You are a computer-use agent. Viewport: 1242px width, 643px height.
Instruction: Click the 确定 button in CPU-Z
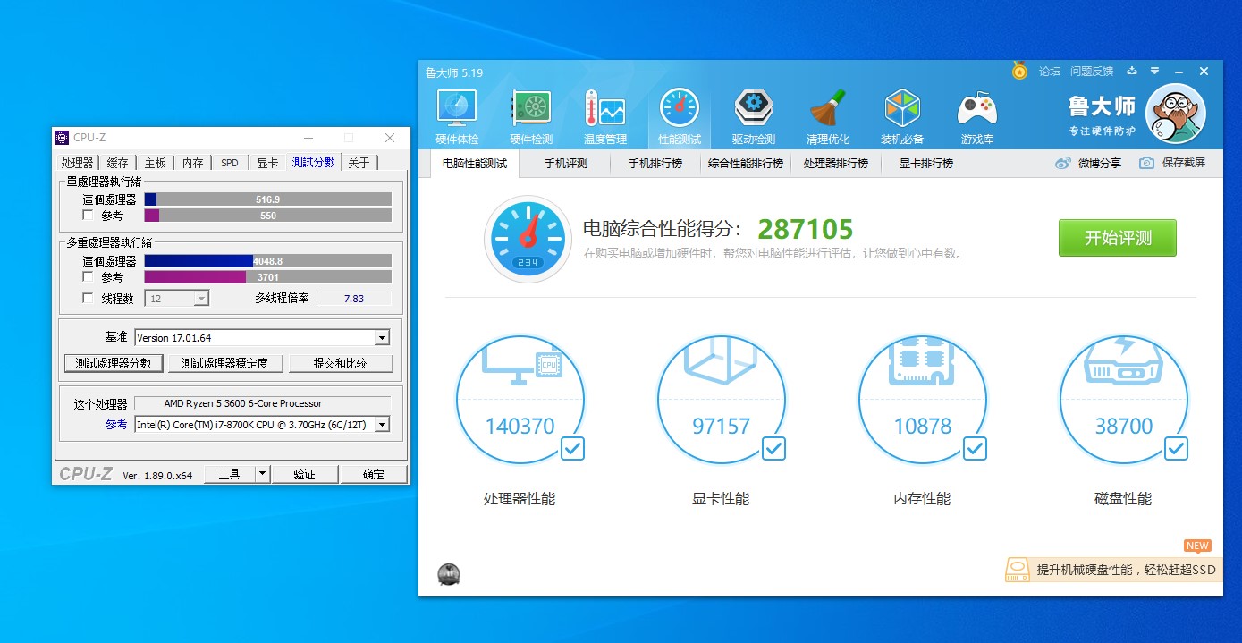tap(374, 474)
